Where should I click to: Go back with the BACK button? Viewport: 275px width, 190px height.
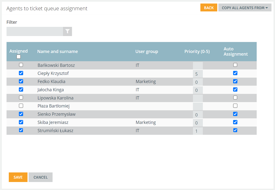pos(209,8)
